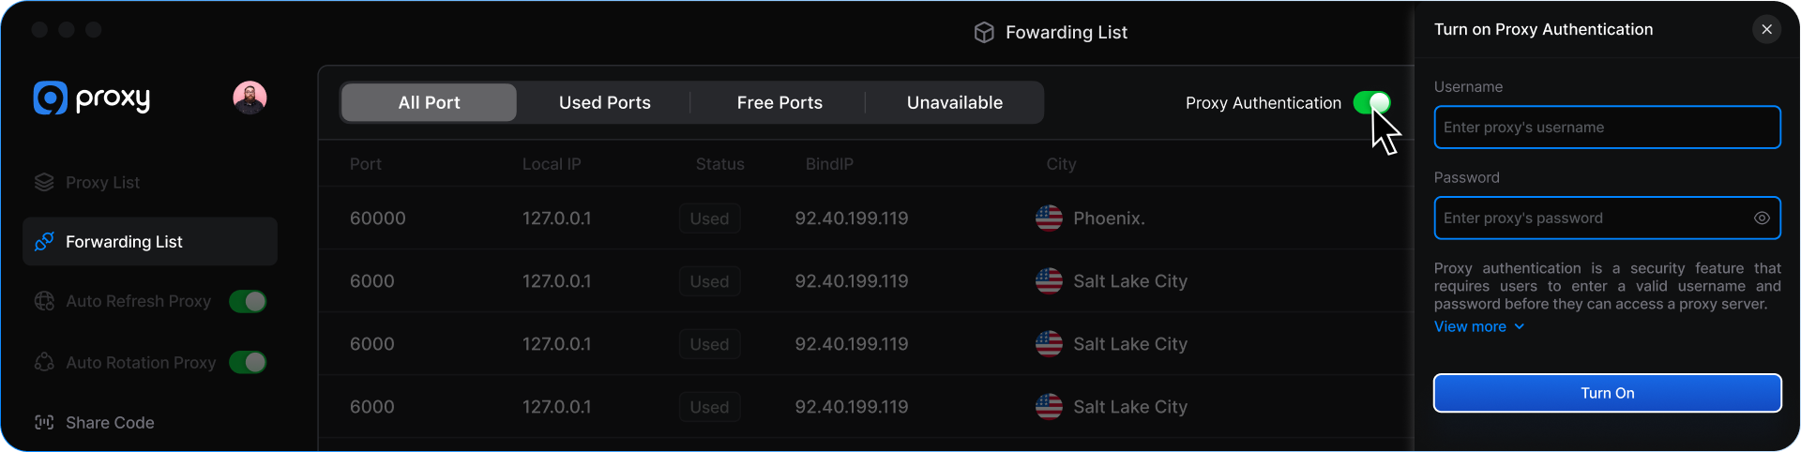Switch to the Used Ports tab
This screenshot has height=452, width=1801.
(x=604, y=102)
